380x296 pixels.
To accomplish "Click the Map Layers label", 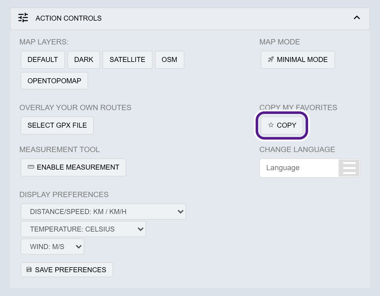I will (44, 42).
